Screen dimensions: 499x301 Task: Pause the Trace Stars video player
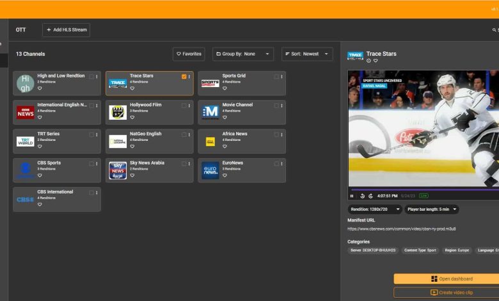[x=352, y=196]
